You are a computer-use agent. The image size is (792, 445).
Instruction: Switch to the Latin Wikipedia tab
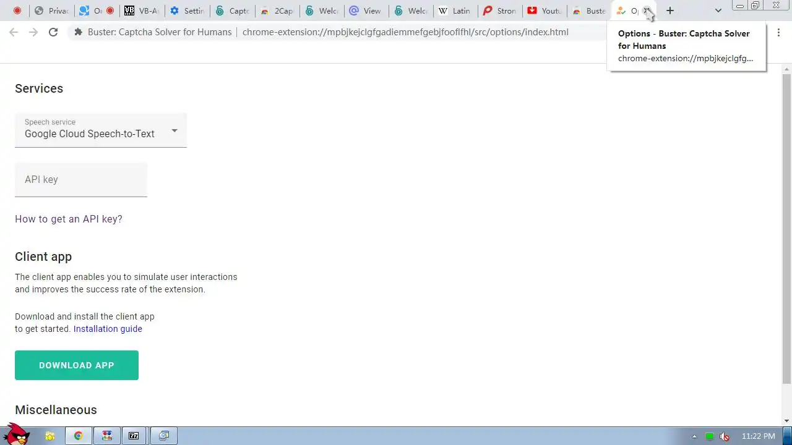pos(455,11)
